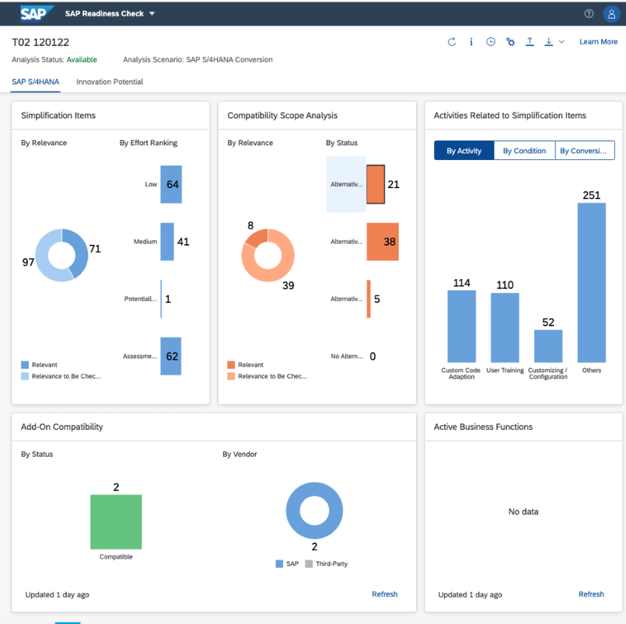Show analysis information icon
The height and width of the screenshot is (624, 626).
click(x=471, y=42)
